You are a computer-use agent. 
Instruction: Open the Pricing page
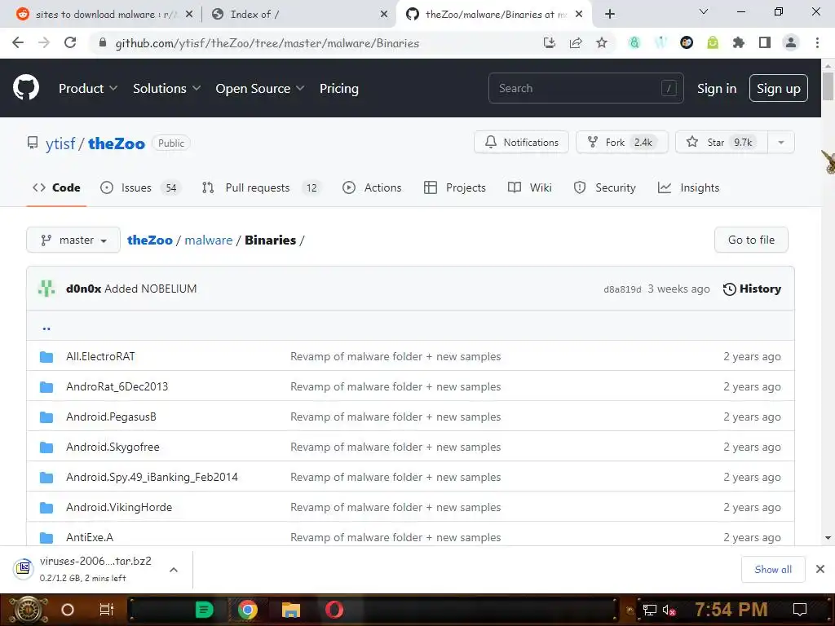tap(338, 88)
